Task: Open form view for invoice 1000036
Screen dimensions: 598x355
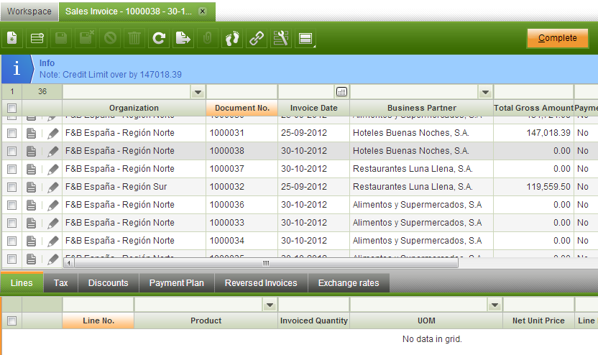Action: point(32,205)
